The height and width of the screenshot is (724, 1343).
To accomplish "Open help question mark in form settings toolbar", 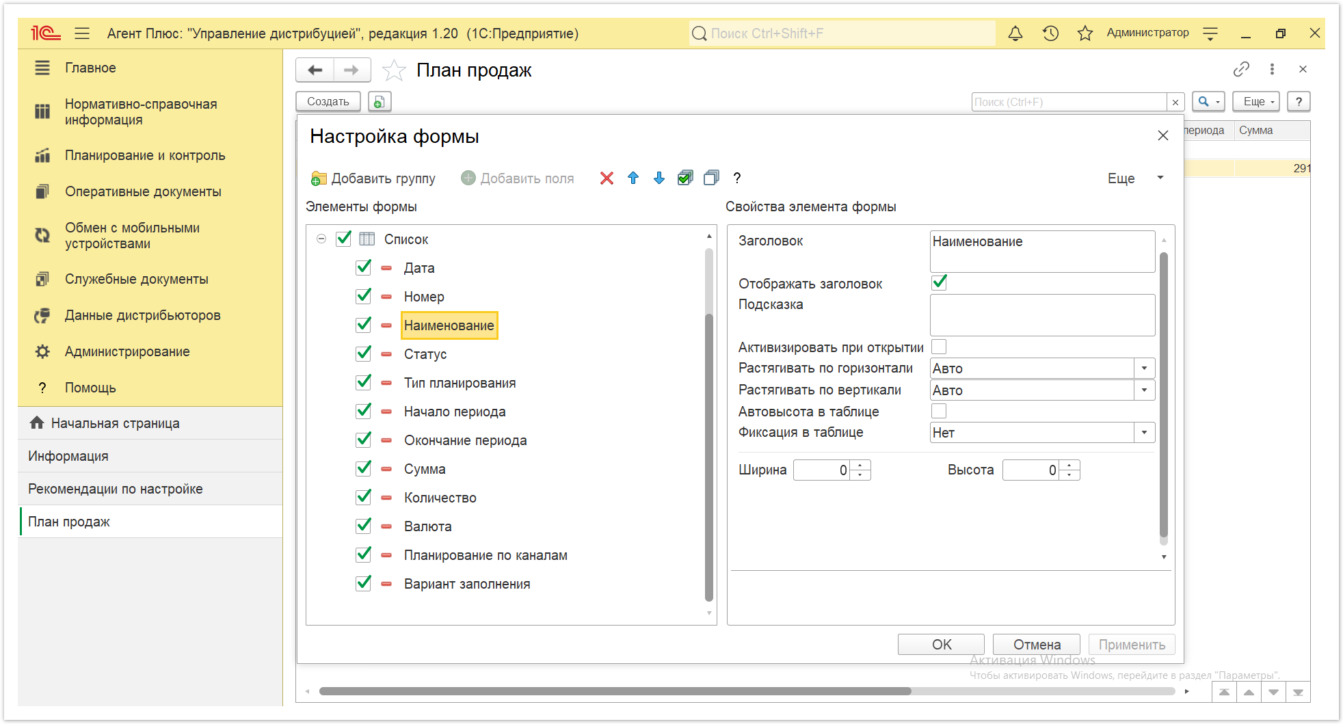I will [736, 178].
